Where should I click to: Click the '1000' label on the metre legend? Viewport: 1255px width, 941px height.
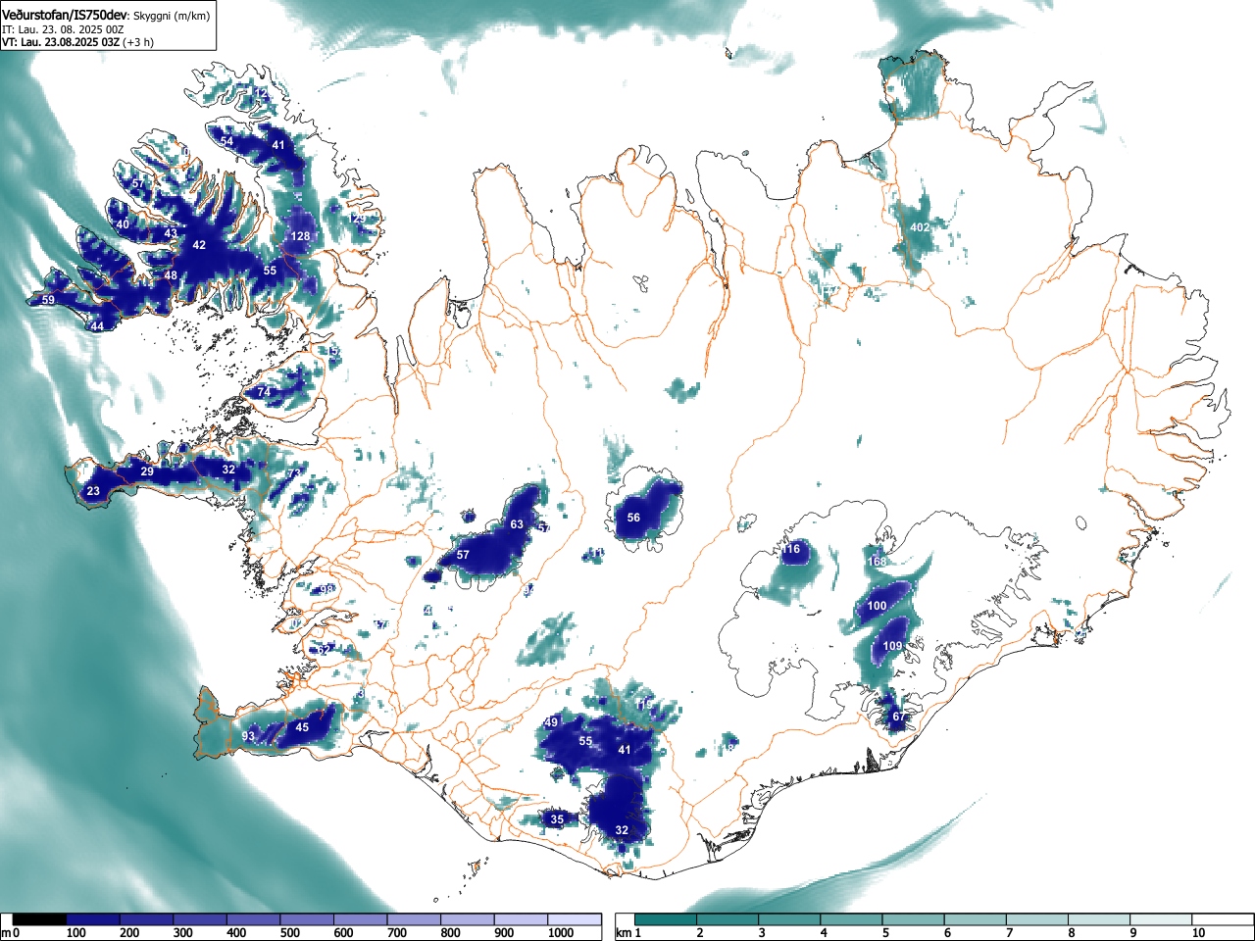click(561, 933)
